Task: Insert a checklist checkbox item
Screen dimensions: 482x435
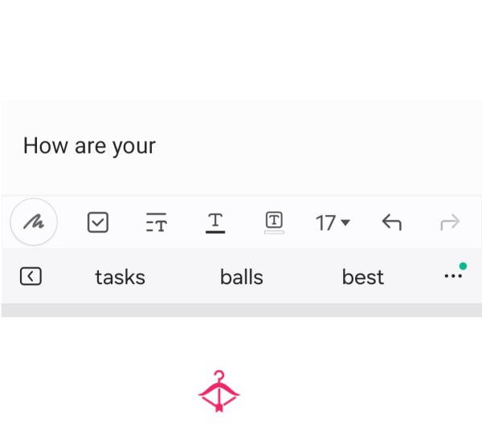Action: pyautogui.click(x=98, y=222)
